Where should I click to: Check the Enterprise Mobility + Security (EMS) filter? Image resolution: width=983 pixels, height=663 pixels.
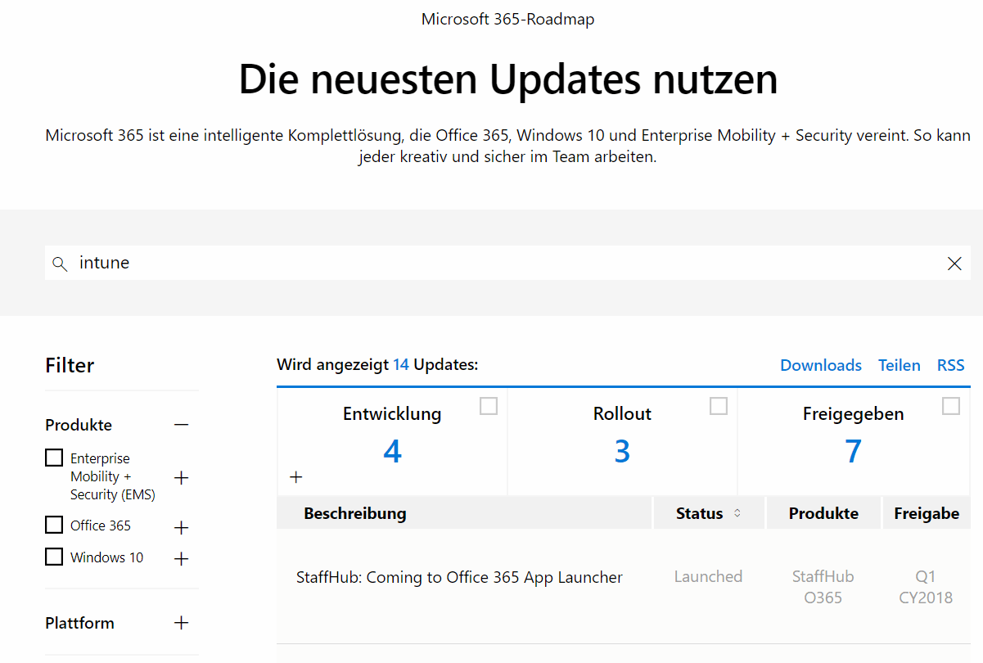[x=53, y=457]
